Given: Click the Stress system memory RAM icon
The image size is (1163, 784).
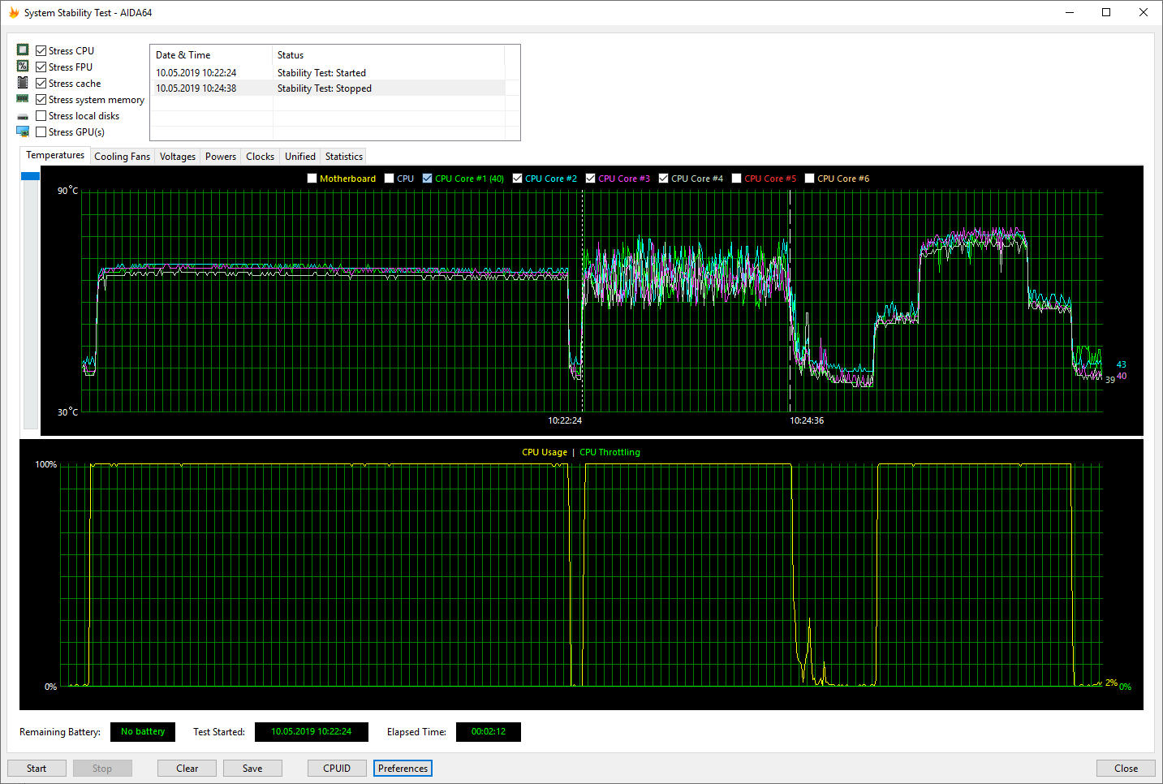Looking at the screenshot, I should (23, 99).
